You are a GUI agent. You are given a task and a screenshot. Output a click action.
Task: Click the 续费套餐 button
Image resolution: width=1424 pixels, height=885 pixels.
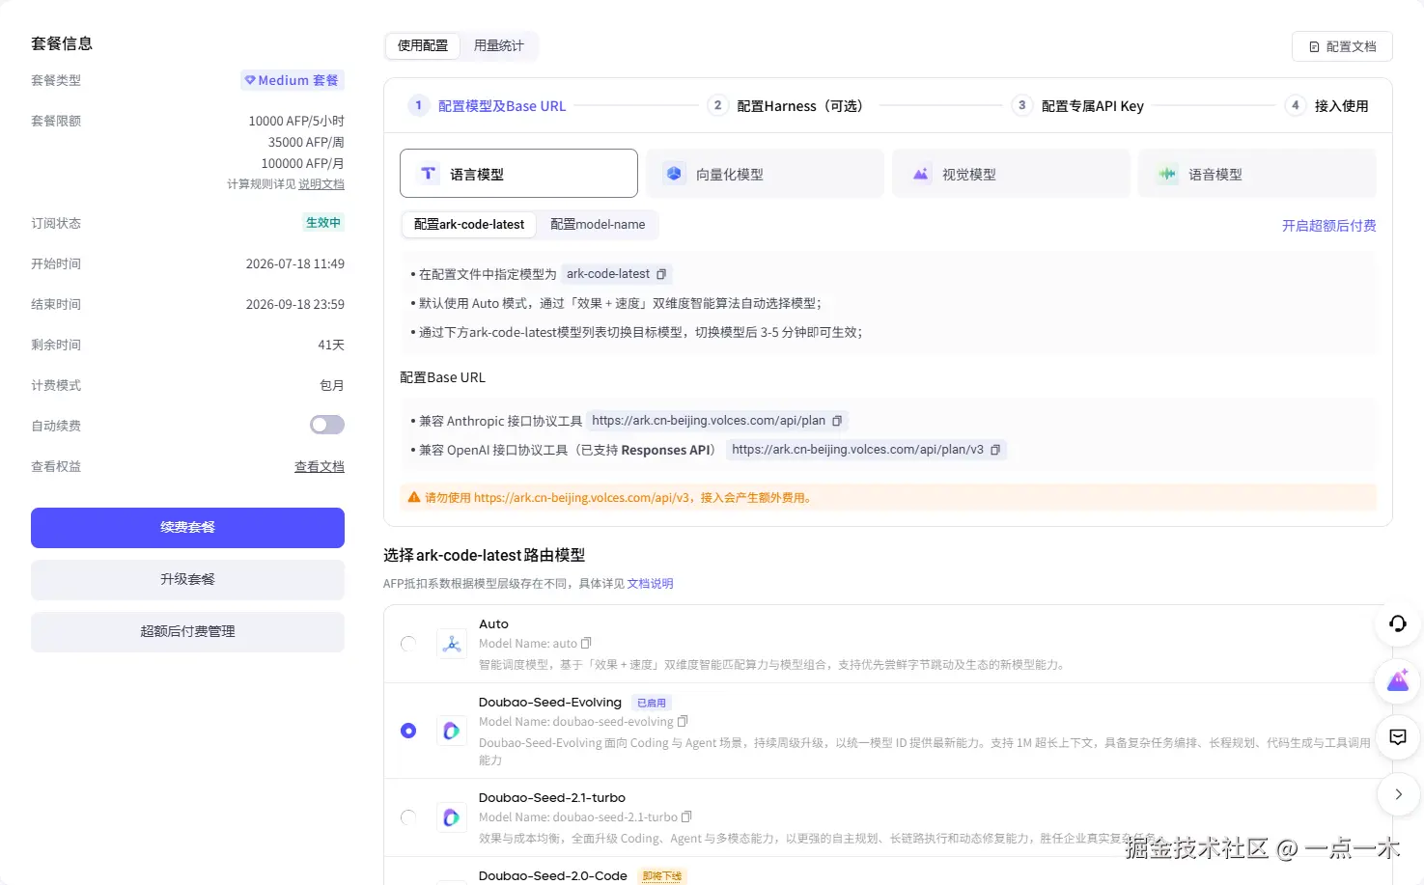tap(187, 528)
